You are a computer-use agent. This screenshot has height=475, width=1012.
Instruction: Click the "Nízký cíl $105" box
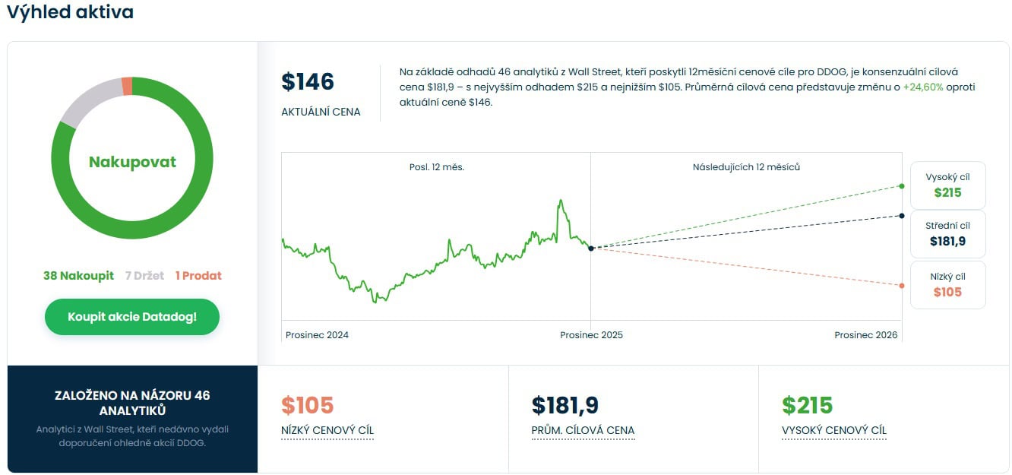tap(947, 285)
